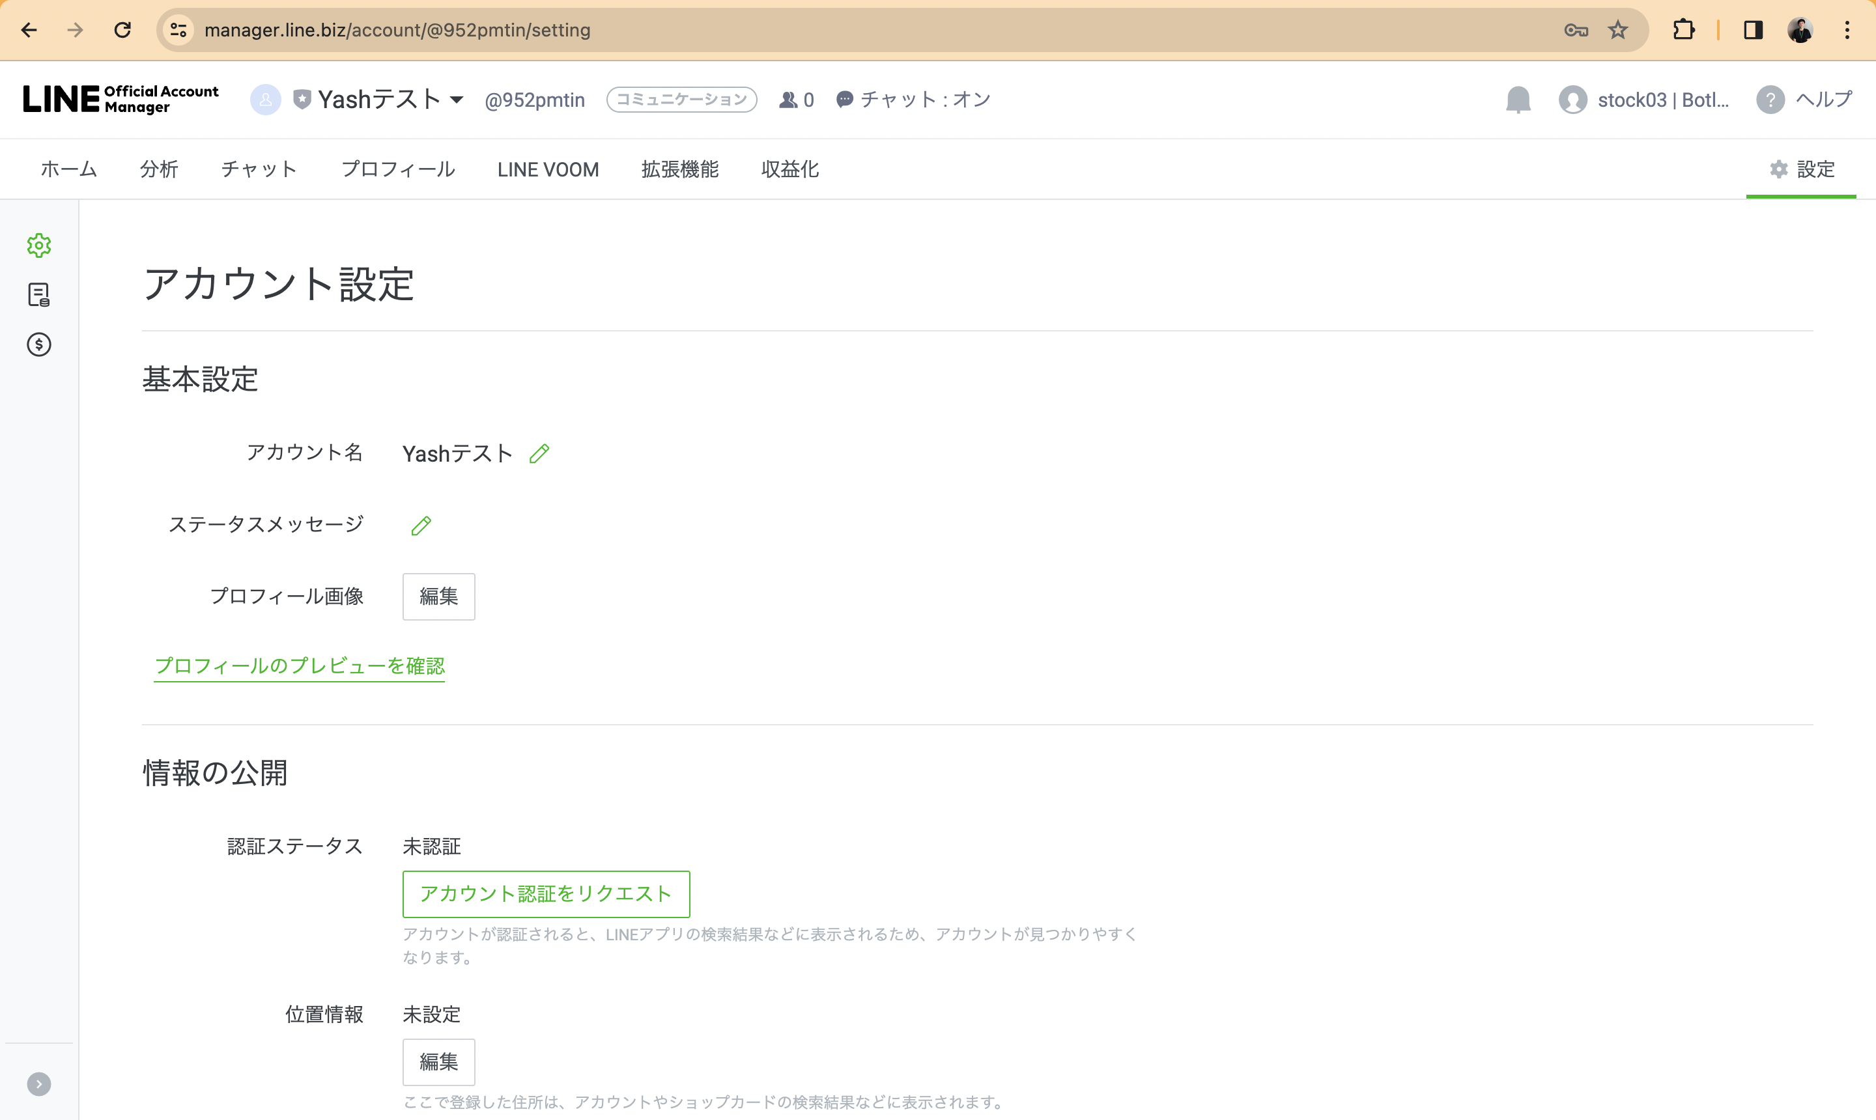Toggle the browser side panel

(1753, 30)
